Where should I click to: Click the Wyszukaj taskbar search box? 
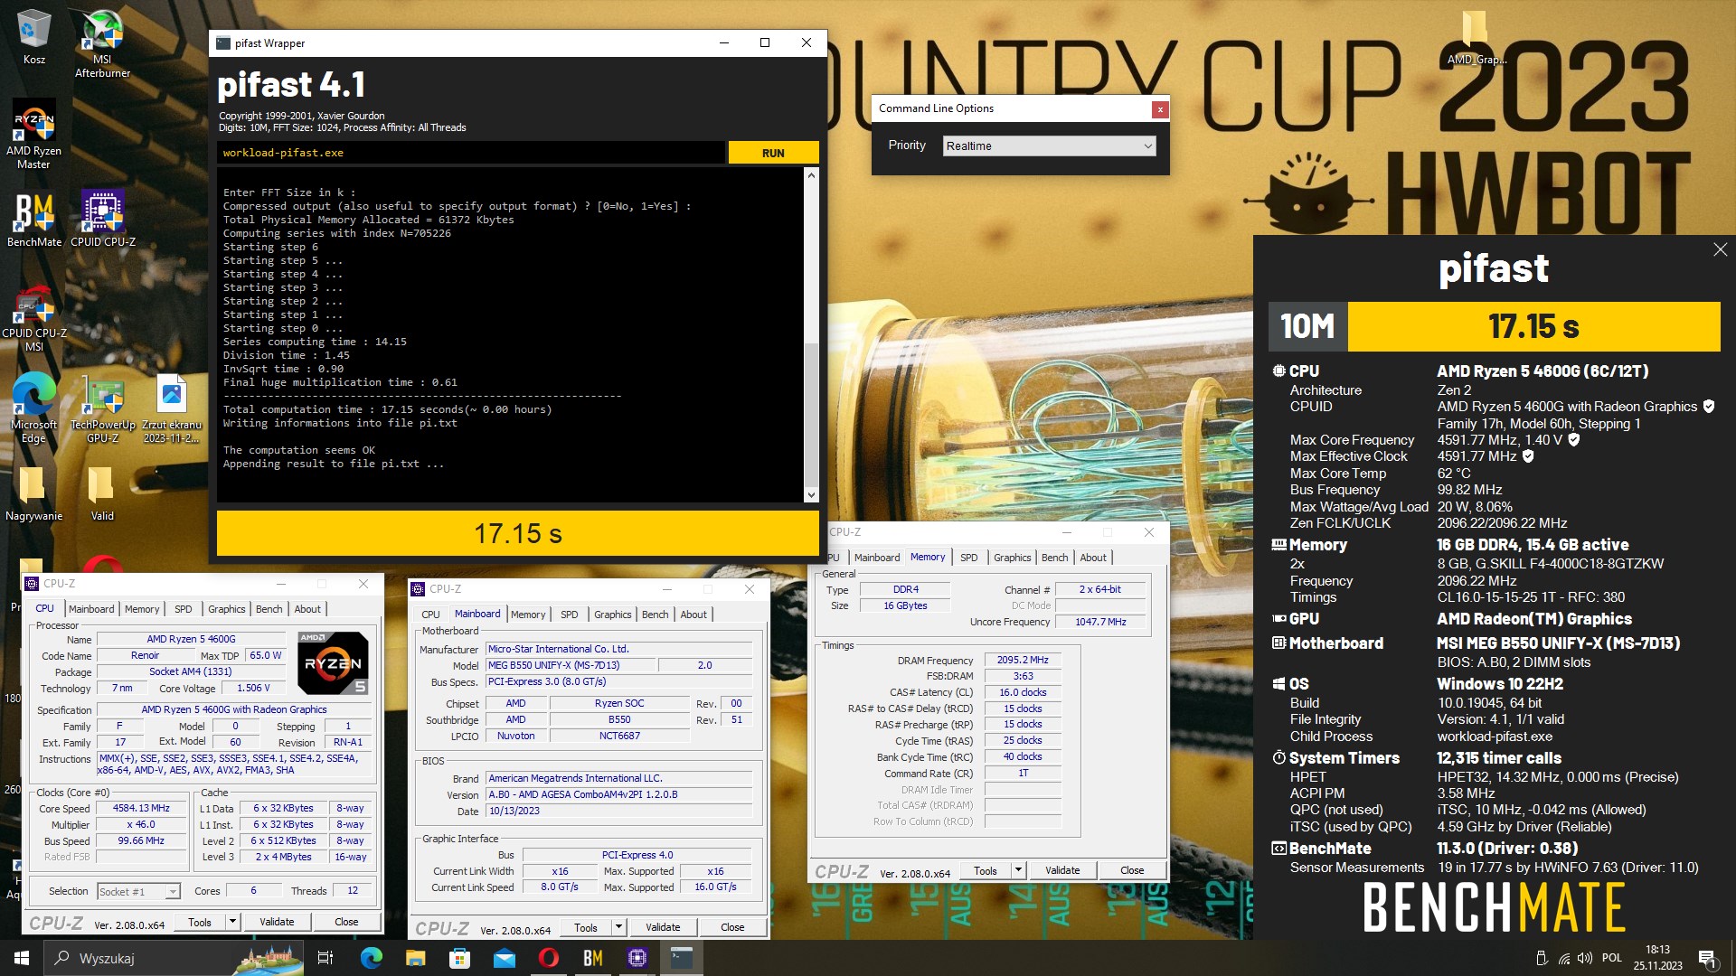[x=172, y=958]
